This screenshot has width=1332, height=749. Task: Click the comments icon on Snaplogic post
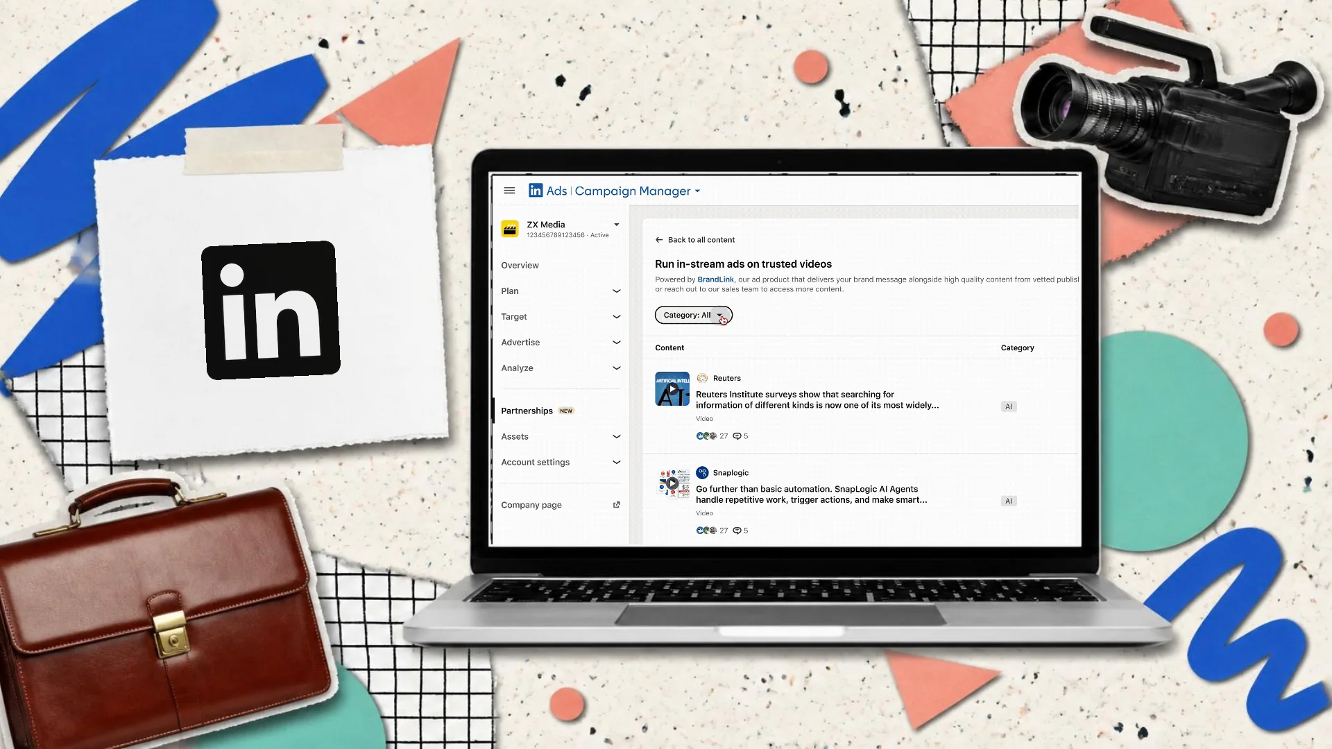pyautogui.click(x=737, y=531)
